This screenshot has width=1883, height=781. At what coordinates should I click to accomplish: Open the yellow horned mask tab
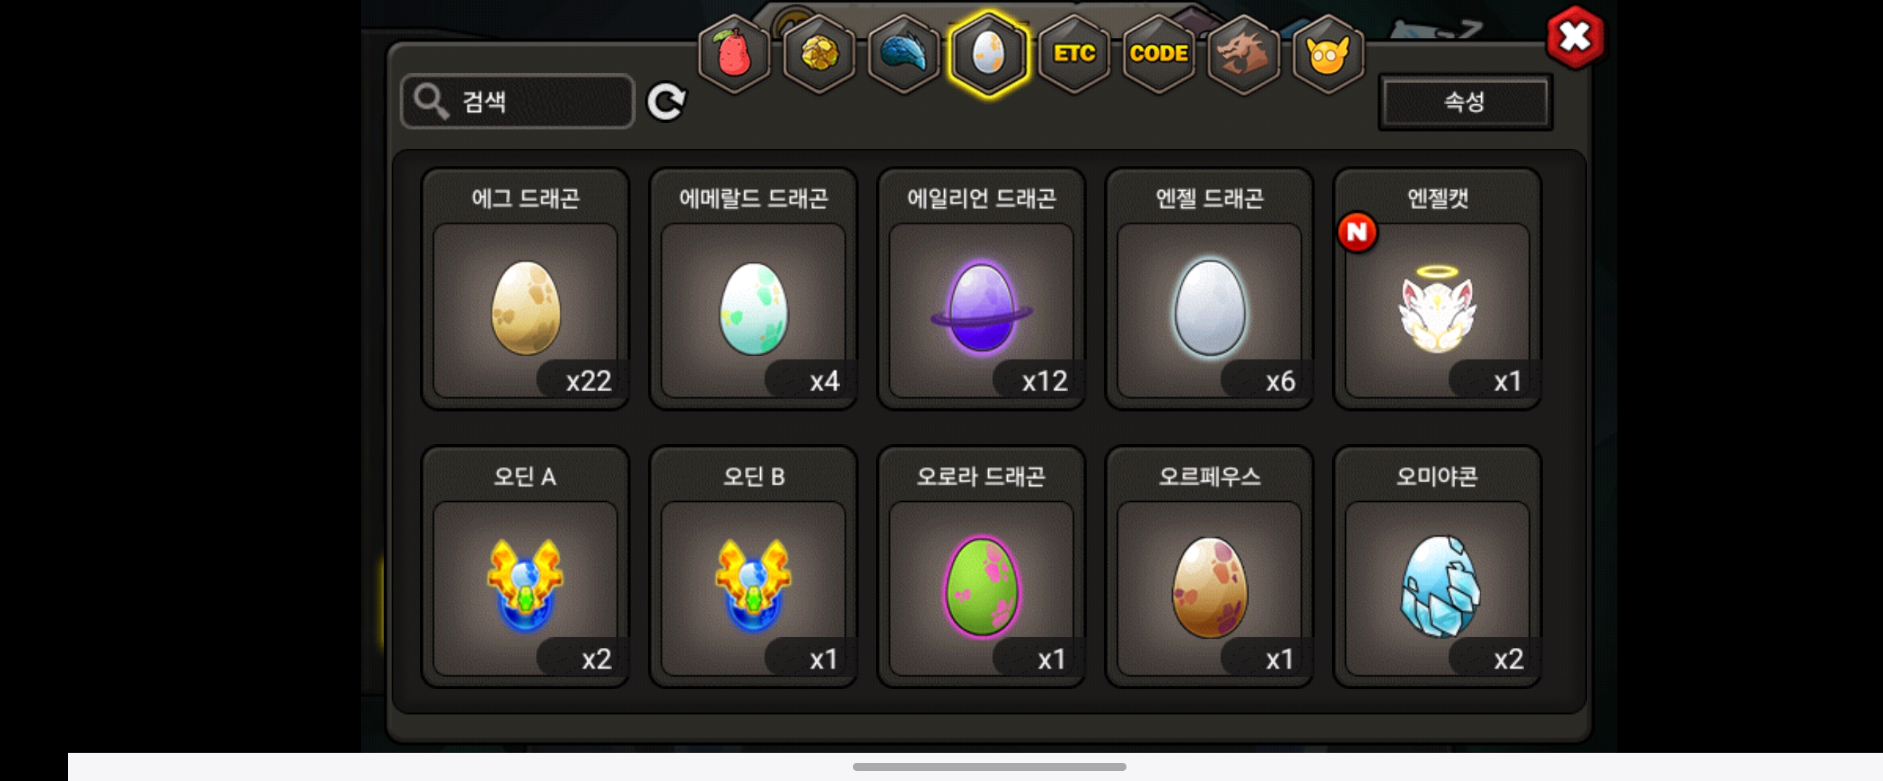1328,54
